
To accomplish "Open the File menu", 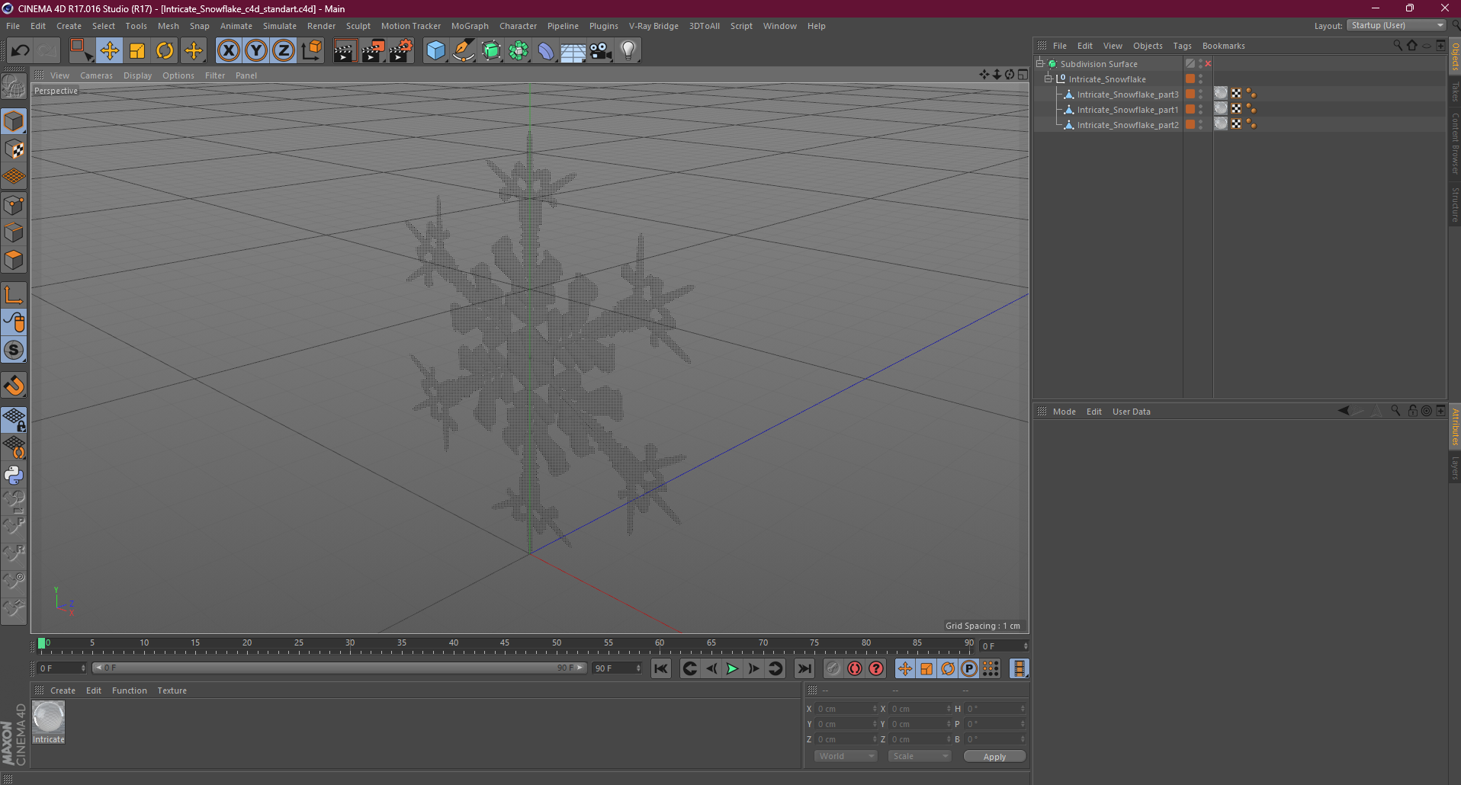I will tap(13, 26).
